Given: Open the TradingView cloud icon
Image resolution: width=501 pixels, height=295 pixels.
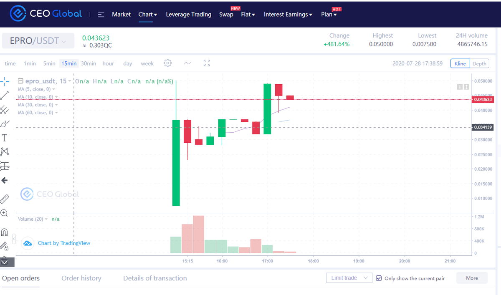Looking at the screenshot, I should 28,243.
